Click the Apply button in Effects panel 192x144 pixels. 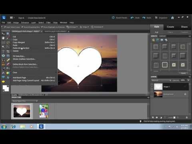click(183, 73)
